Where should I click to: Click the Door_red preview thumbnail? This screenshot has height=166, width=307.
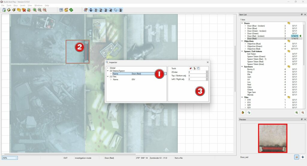273,138
